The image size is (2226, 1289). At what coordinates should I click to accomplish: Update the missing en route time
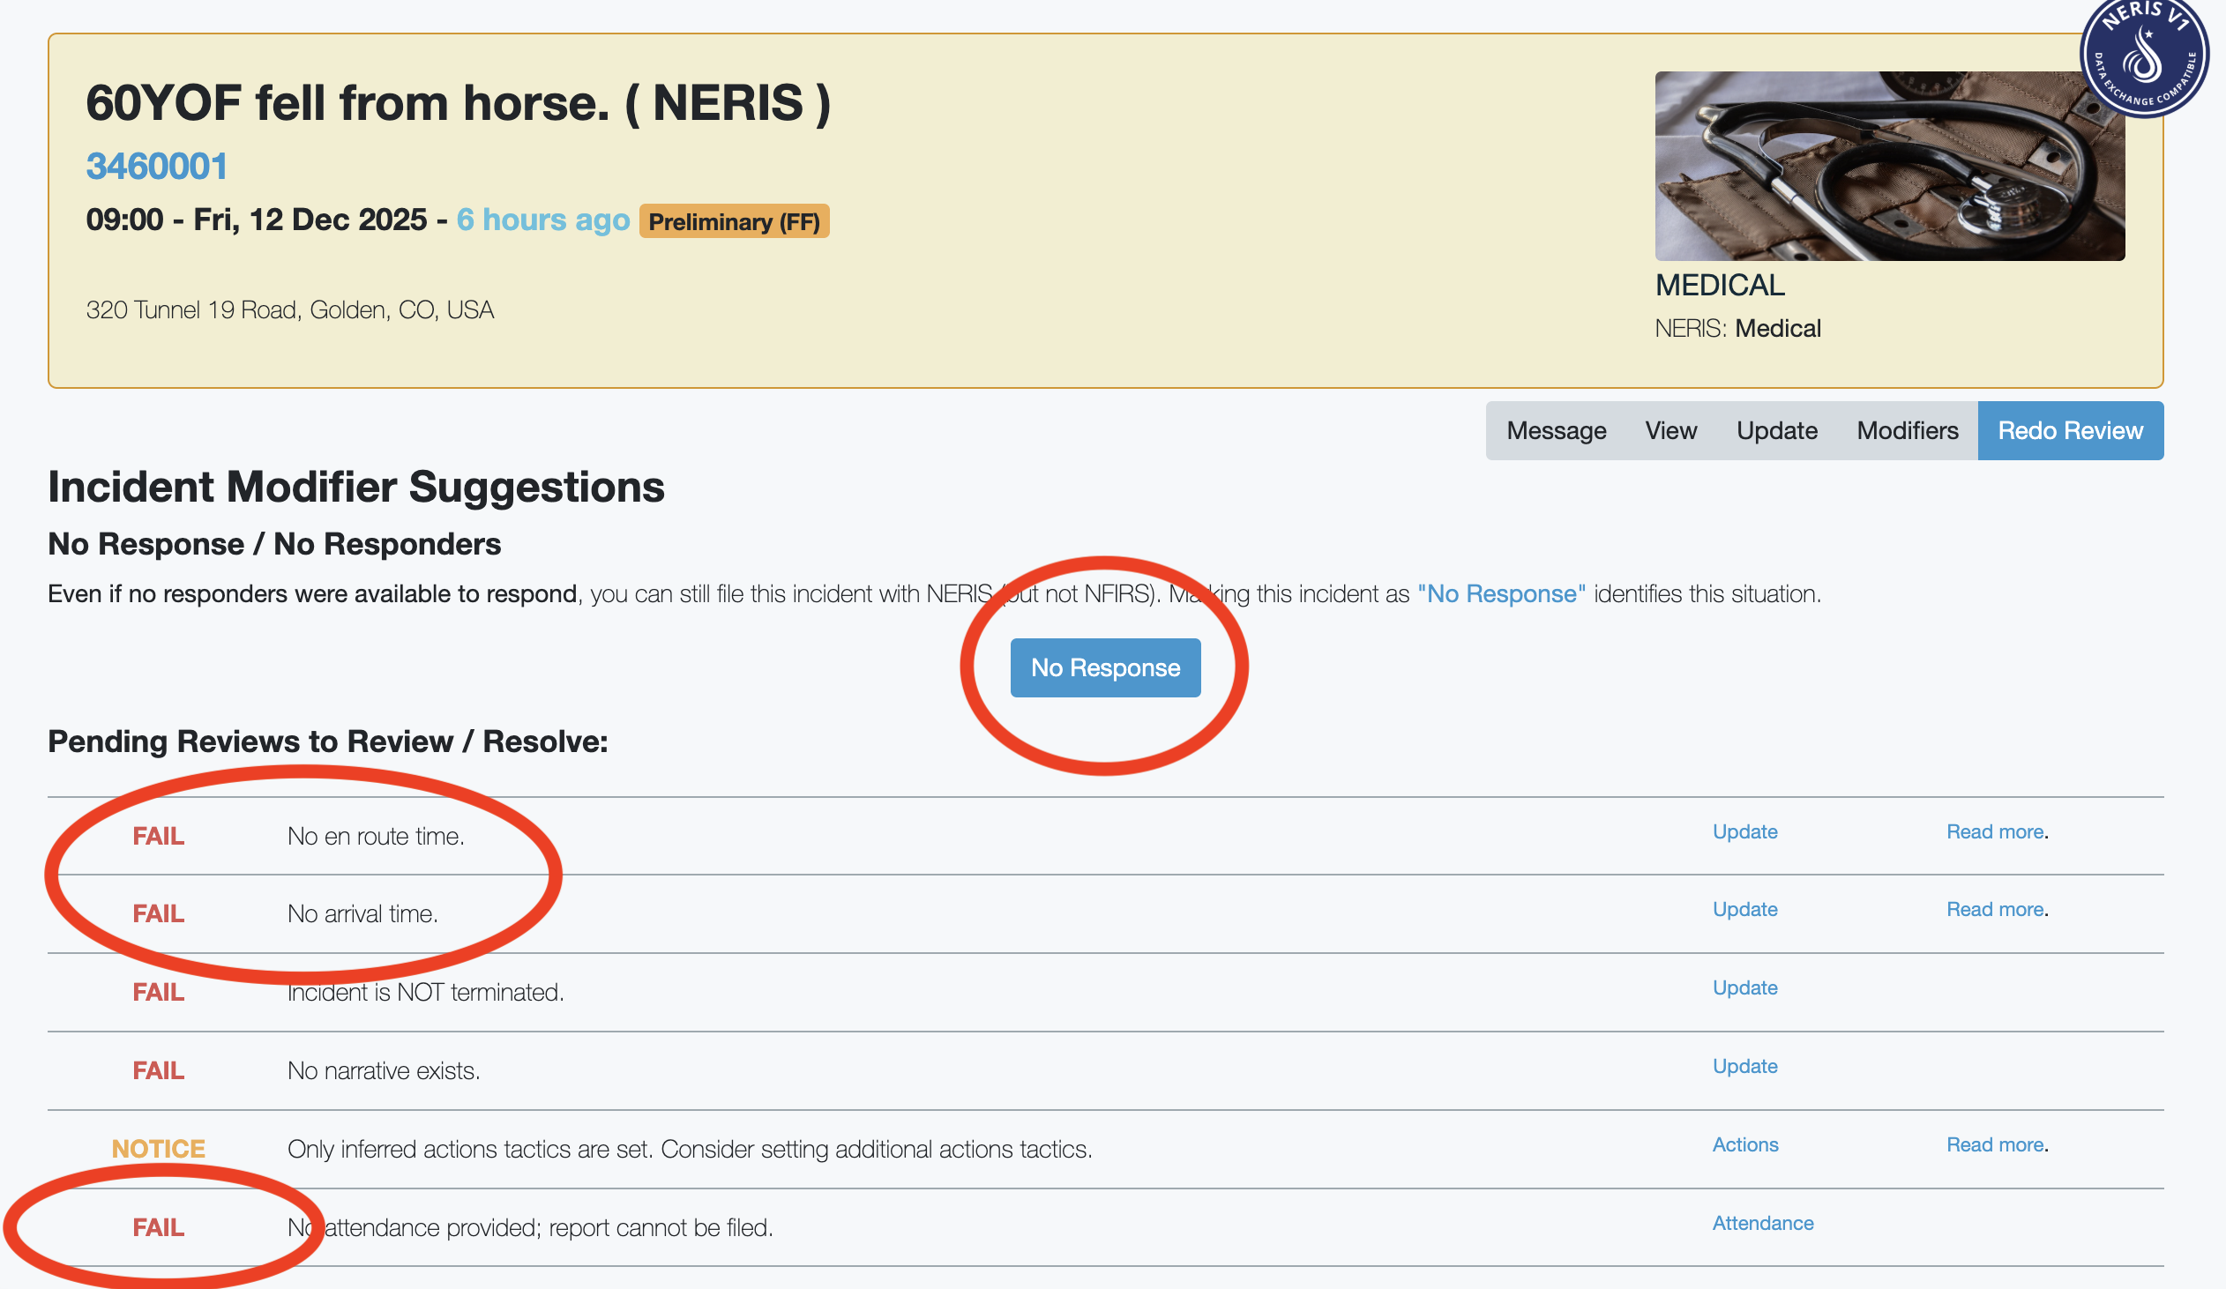pos(1744,831)
